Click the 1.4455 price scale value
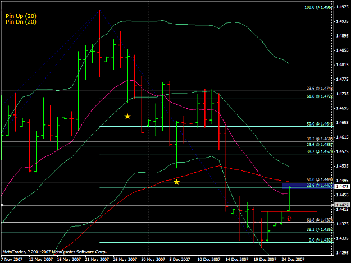351x263 pixels. [342, 195]
